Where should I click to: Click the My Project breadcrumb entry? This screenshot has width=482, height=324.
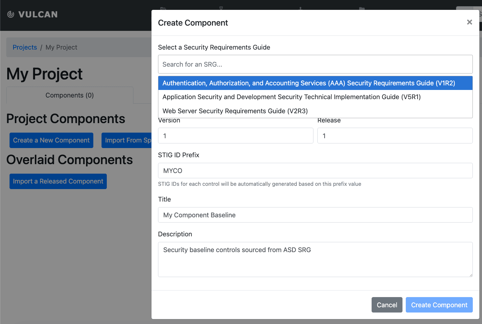coord(61,47)
